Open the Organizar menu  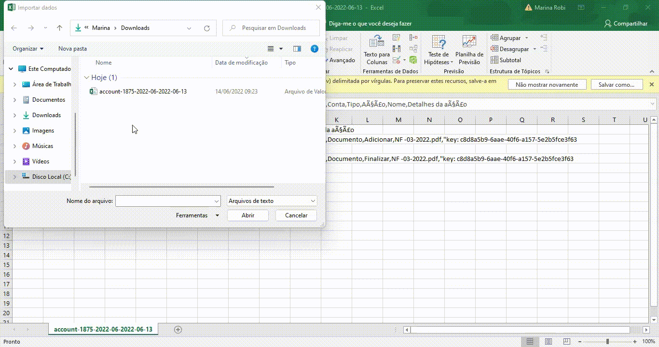point(28,49)
